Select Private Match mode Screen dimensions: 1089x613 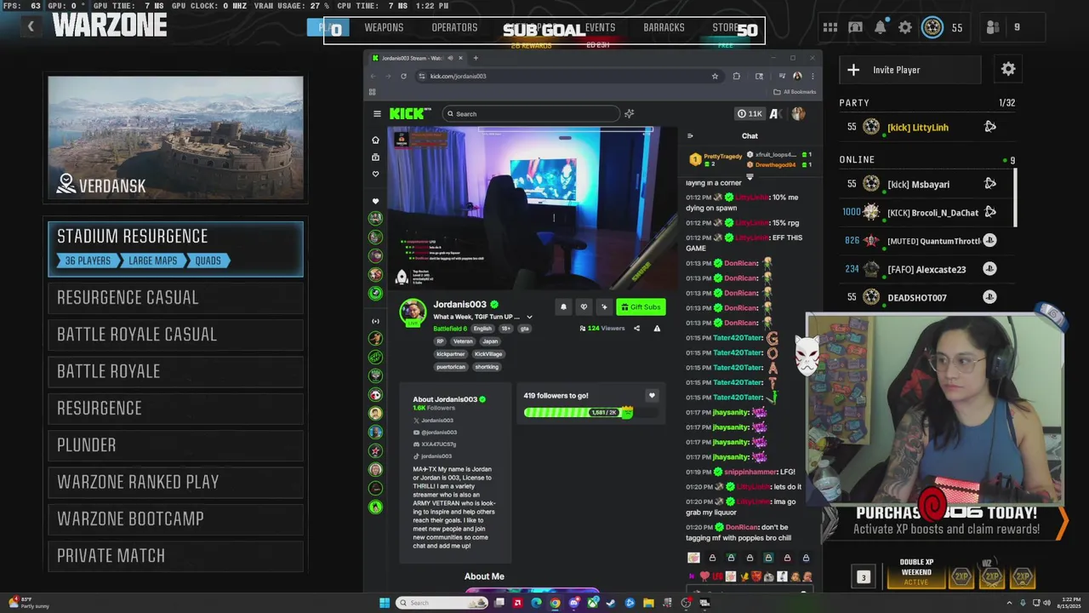[175, 555]
